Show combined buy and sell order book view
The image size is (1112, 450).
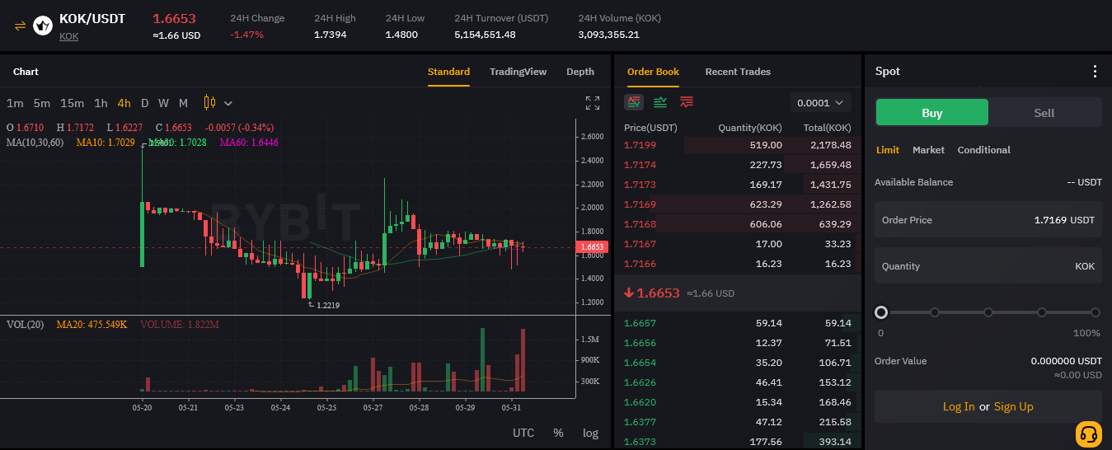(634, 102)
